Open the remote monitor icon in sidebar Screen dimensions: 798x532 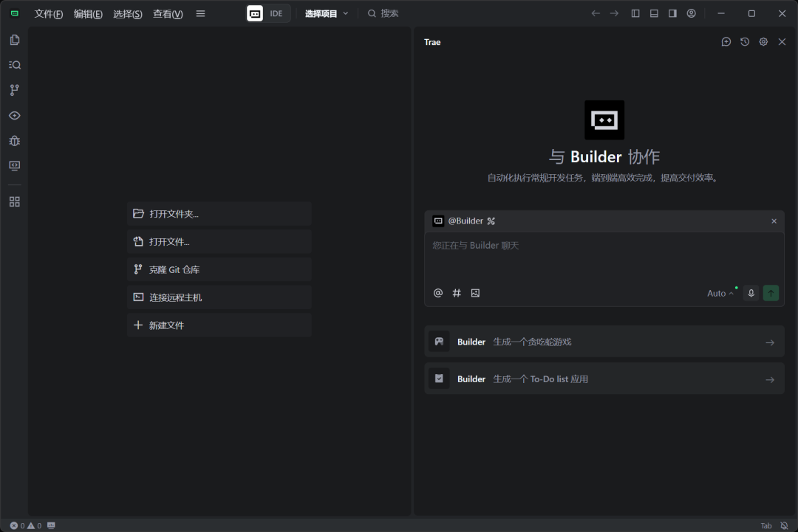[14, 165]
